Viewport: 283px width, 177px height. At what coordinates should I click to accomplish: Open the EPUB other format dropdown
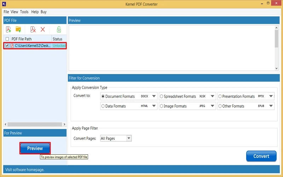point(271,106)
